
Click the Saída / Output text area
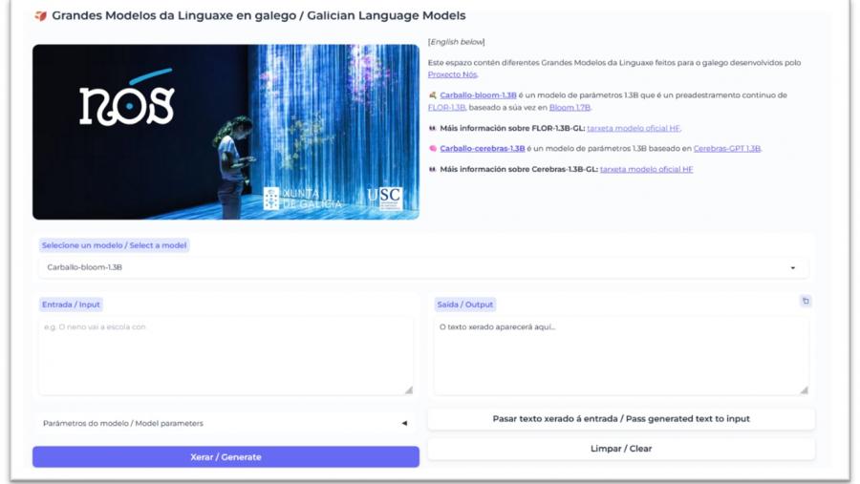click(x=621, y=355)
